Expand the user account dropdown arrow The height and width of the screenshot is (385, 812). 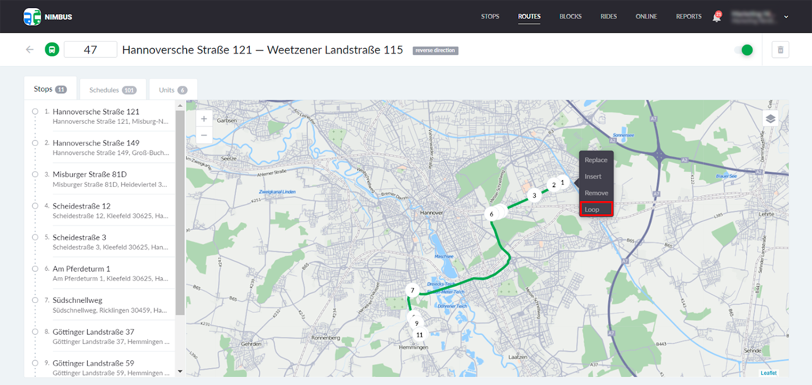[x=786, y=17]
